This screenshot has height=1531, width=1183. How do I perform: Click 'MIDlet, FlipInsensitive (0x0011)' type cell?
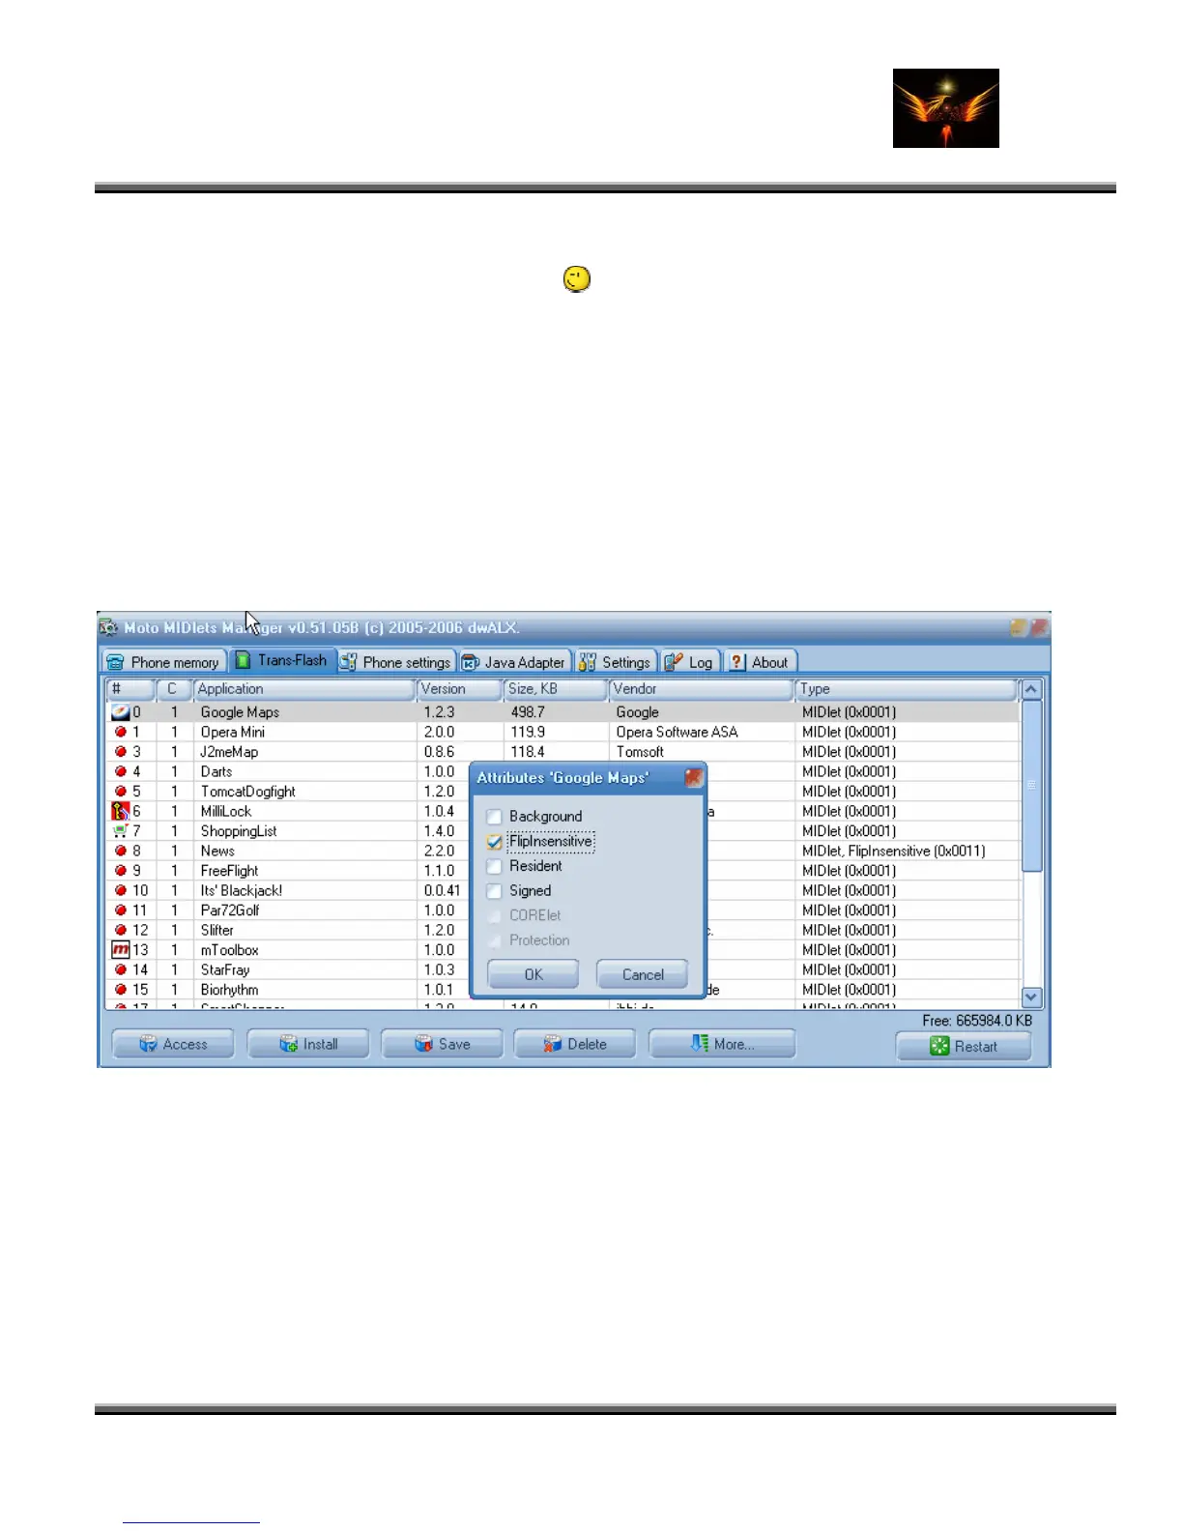[x=894, y=851]
